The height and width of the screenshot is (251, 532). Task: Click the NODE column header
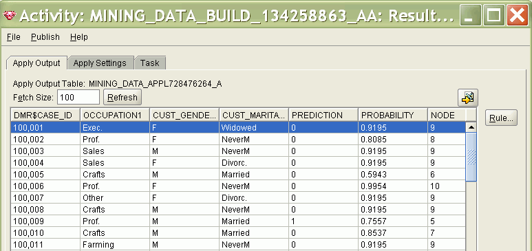click(447, 115)
